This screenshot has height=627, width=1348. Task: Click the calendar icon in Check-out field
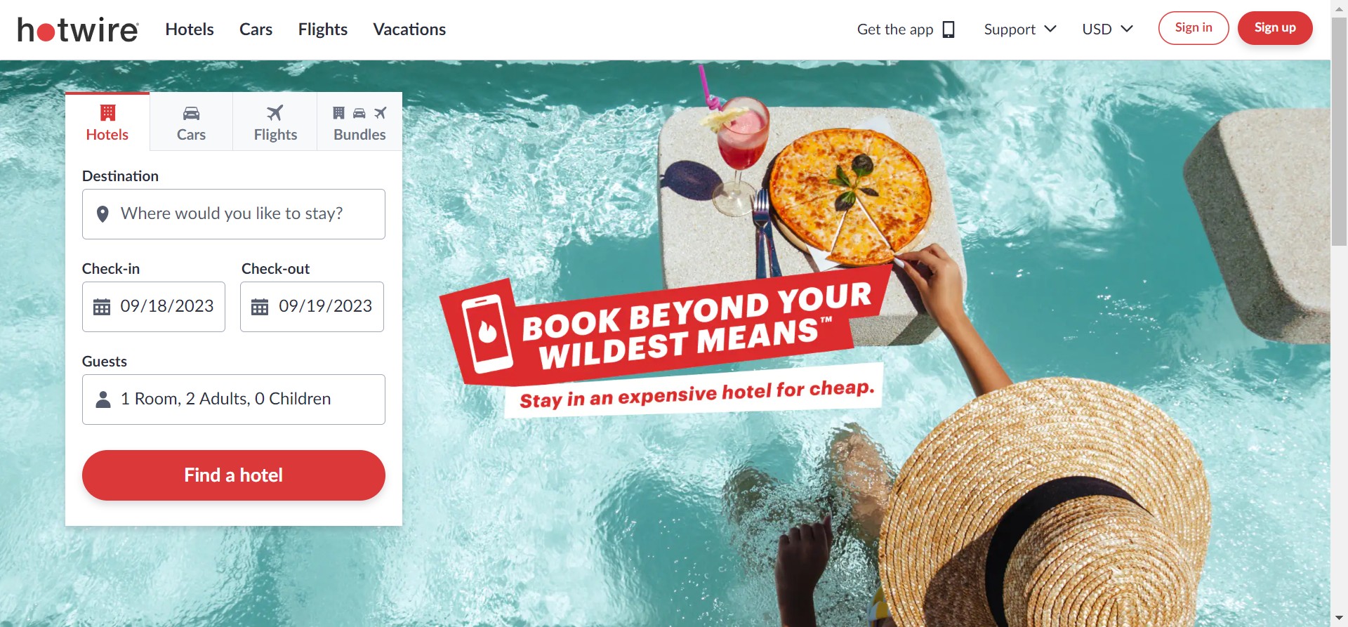click(x=260, y=307)
